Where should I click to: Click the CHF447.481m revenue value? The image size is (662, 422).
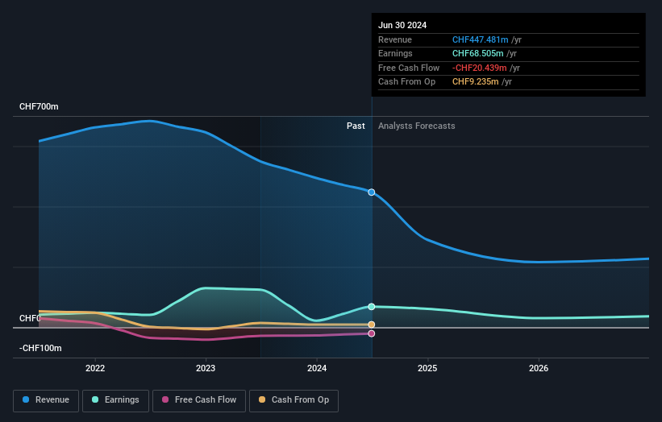click(481, 39)
